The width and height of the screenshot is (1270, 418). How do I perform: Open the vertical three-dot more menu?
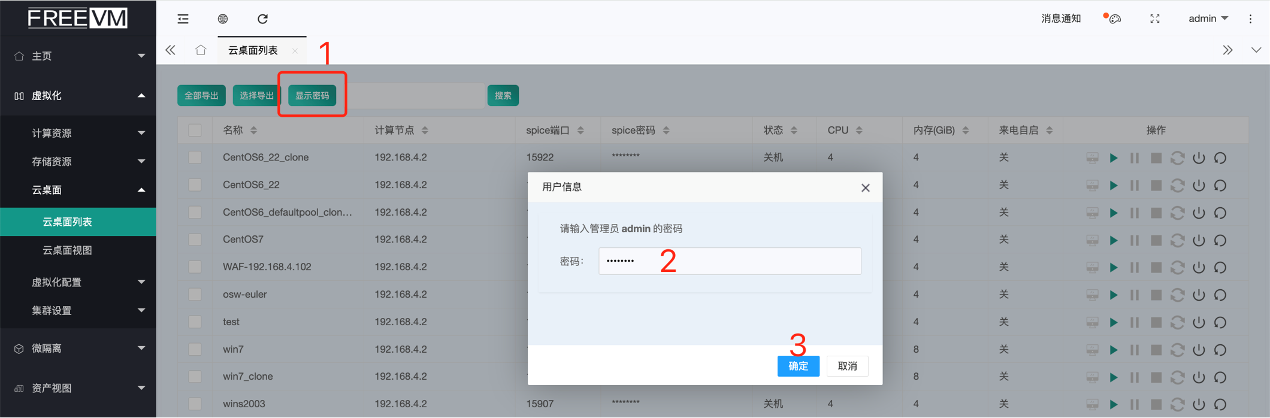coord(1251,19)
